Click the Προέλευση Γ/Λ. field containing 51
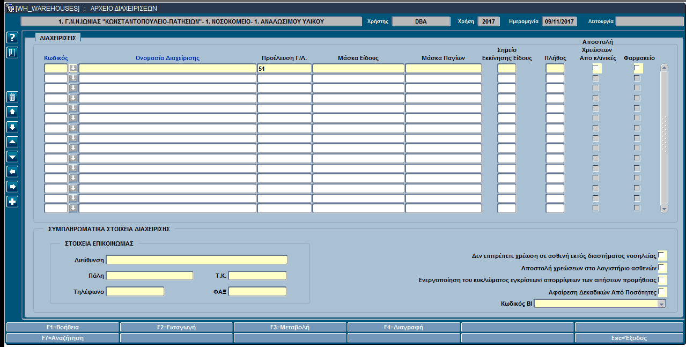The image size is (686, 347). (x=284, y=69)
